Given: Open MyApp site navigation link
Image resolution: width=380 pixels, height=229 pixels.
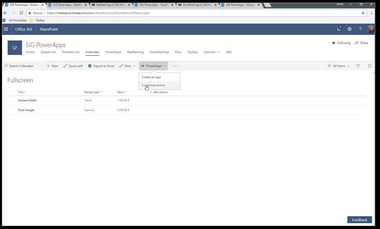Looking at the screenshot, I should 193,52.
